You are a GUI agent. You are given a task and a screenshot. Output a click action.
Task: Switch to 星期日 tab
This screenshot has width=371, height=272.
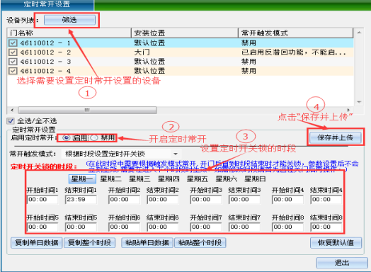coord(255,179)
